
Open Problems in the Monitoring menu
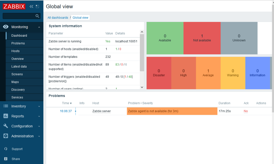pyautogui.click(x=18, y=43)
